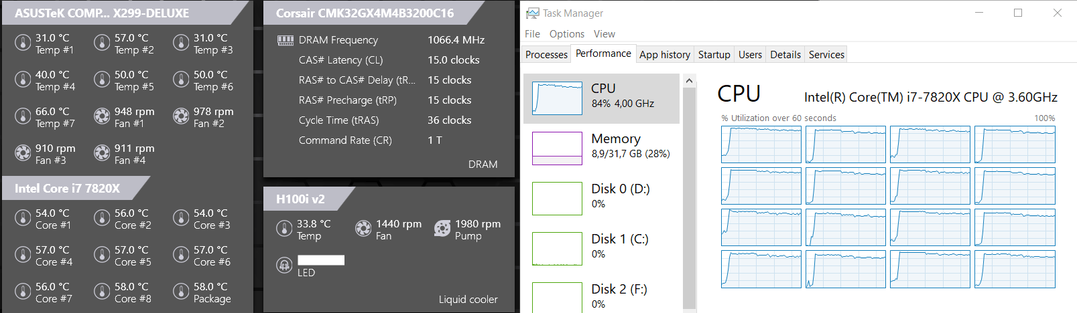This screenshot has width=1077, height=313.
Task: Open the View menu
Action: (x=604, y=34)
